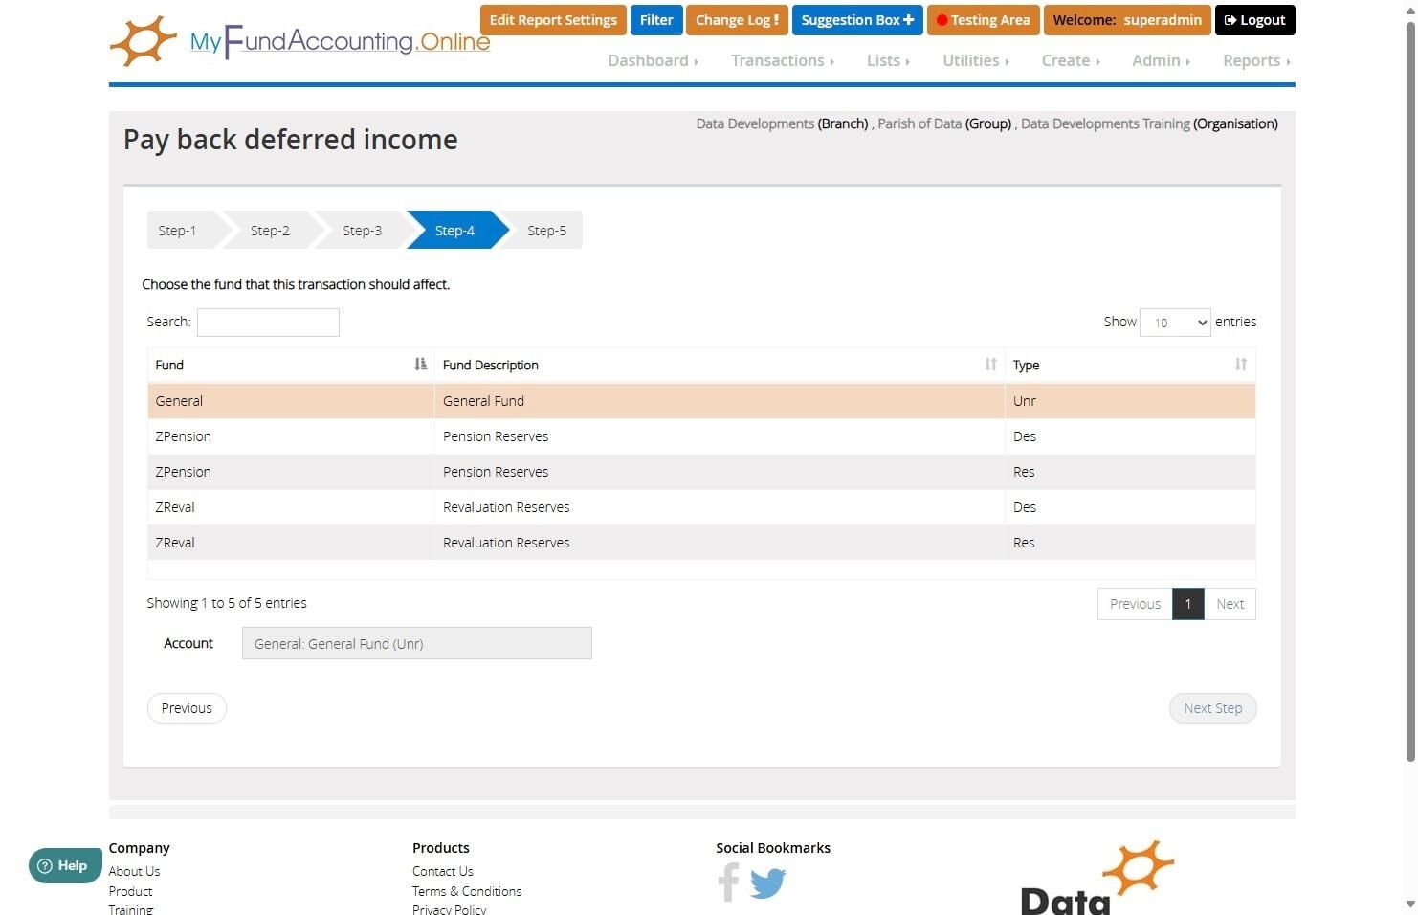Open the Suggestion Box
Image resolution: width=1418 pixels, height=915 pixels.
[x=857, y=20]
